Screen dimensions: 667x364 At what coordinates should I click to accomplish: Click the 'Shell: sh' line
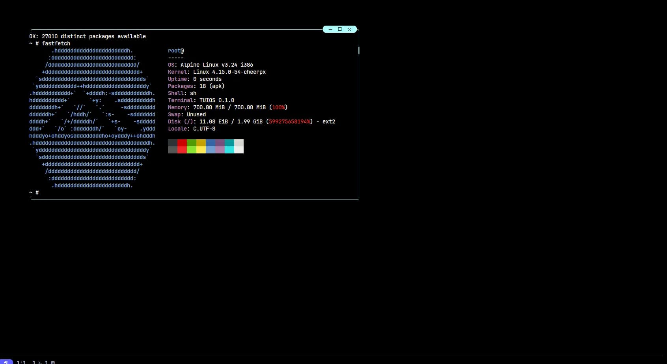[x=182, y=93]
